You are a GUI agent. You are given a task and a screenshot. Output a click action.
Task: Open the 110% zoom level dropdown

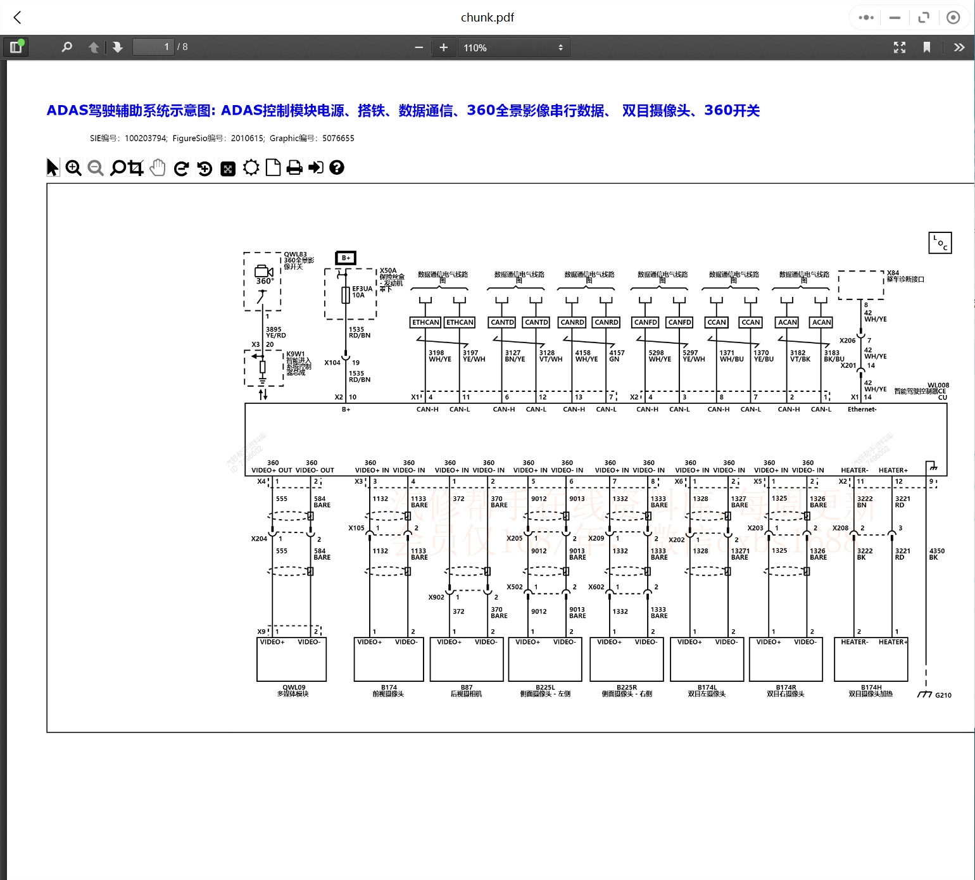tap(513, 47)
